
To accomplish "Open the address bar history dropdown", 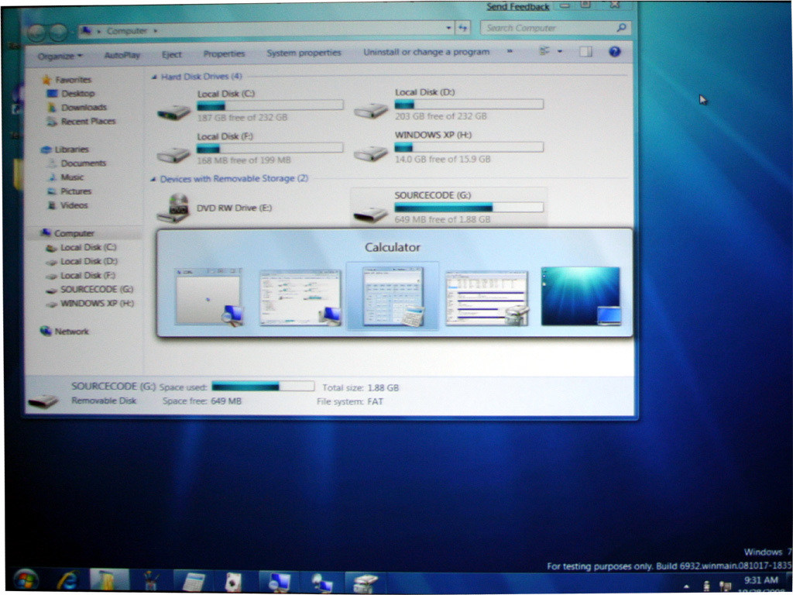I will (448, 29).
